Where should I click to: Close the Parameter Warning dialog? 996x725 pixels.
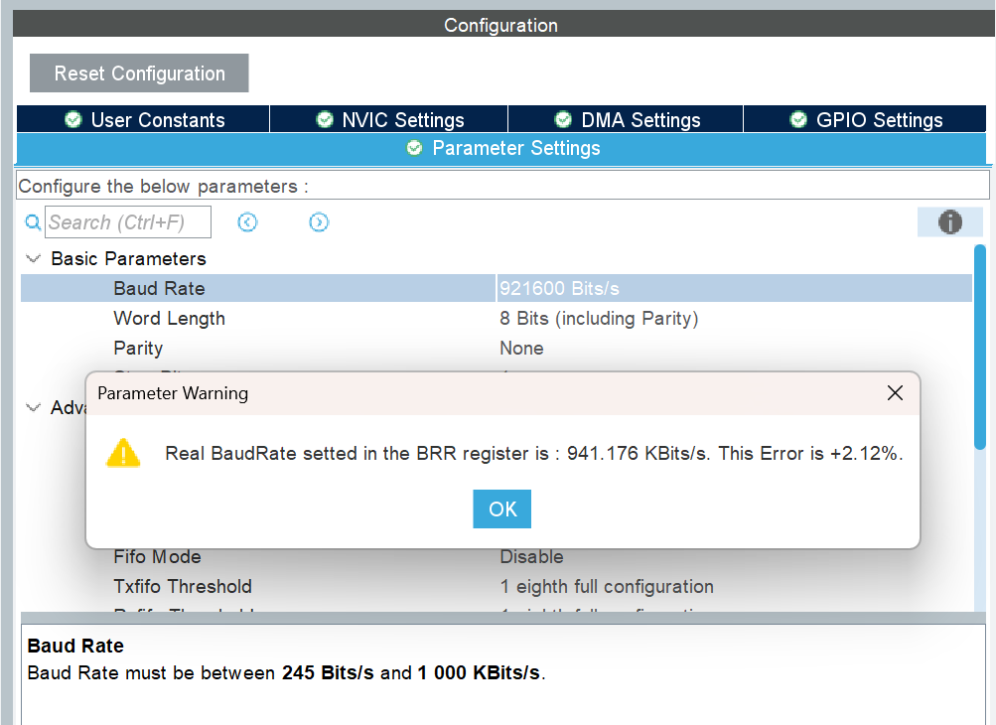coord(894,393)
